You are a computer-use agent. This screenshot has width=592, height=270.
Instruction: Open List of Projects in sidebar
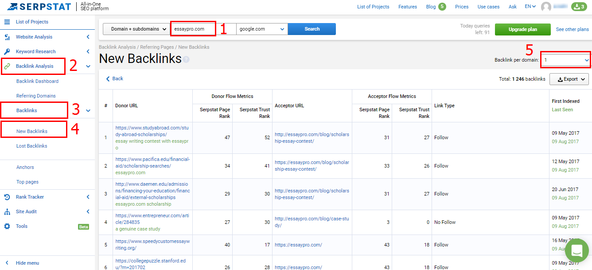[x=32, y=22]
